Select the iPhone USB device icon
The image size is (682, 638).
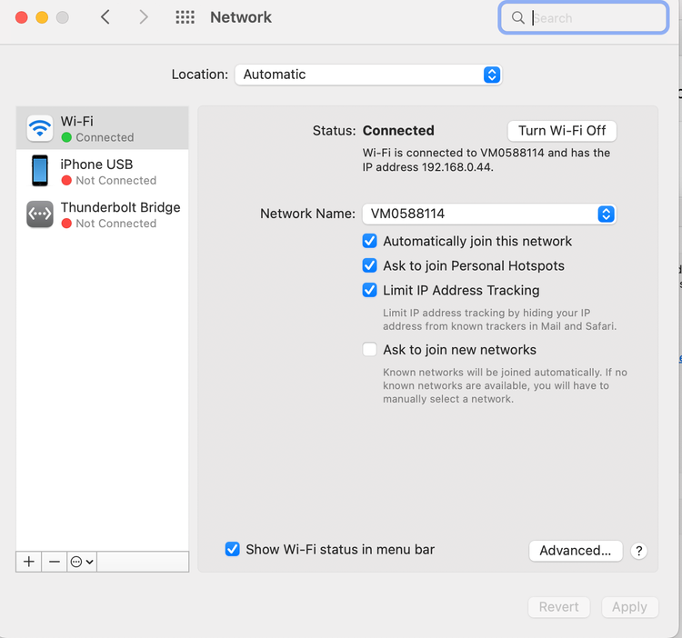point(40,171)
